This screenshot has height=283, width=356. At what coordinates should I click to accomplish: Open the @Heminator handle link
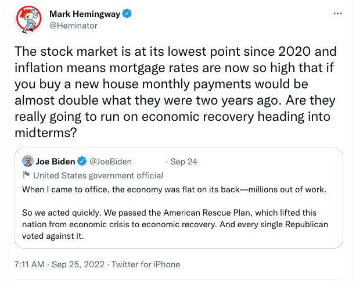(x=74, y=26)
